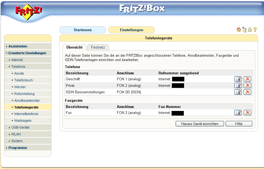Edit the Geschäft phone entry

click(x=238, y=79)
